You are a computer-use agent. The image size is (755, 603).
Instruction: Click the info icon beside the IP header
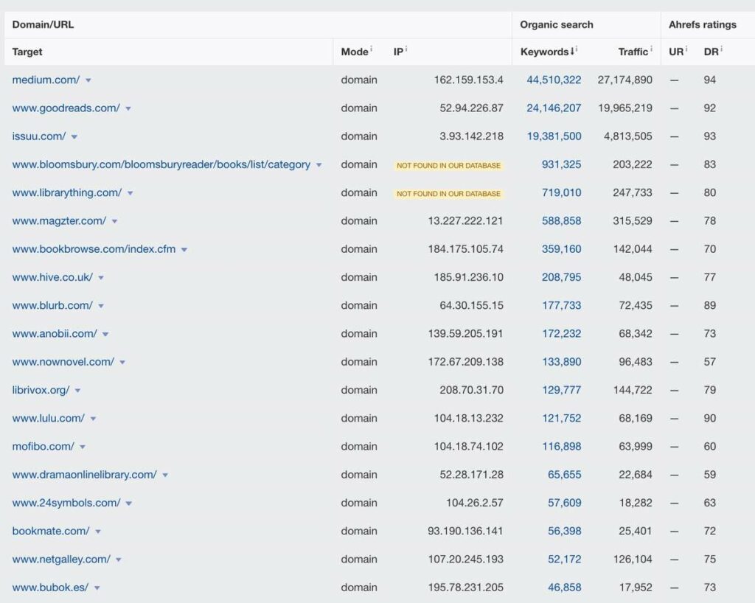tap(406, 49)
